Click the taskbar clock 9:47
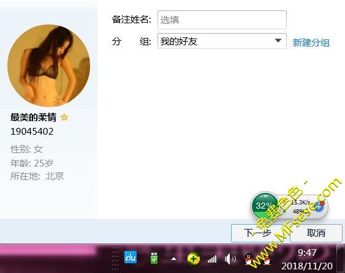Viewport: 345px width, 273px height. (x=307, y=253)
